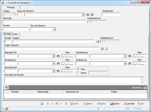
Task: Expand the Solicitado por combo box
Action: click(125, 56)
